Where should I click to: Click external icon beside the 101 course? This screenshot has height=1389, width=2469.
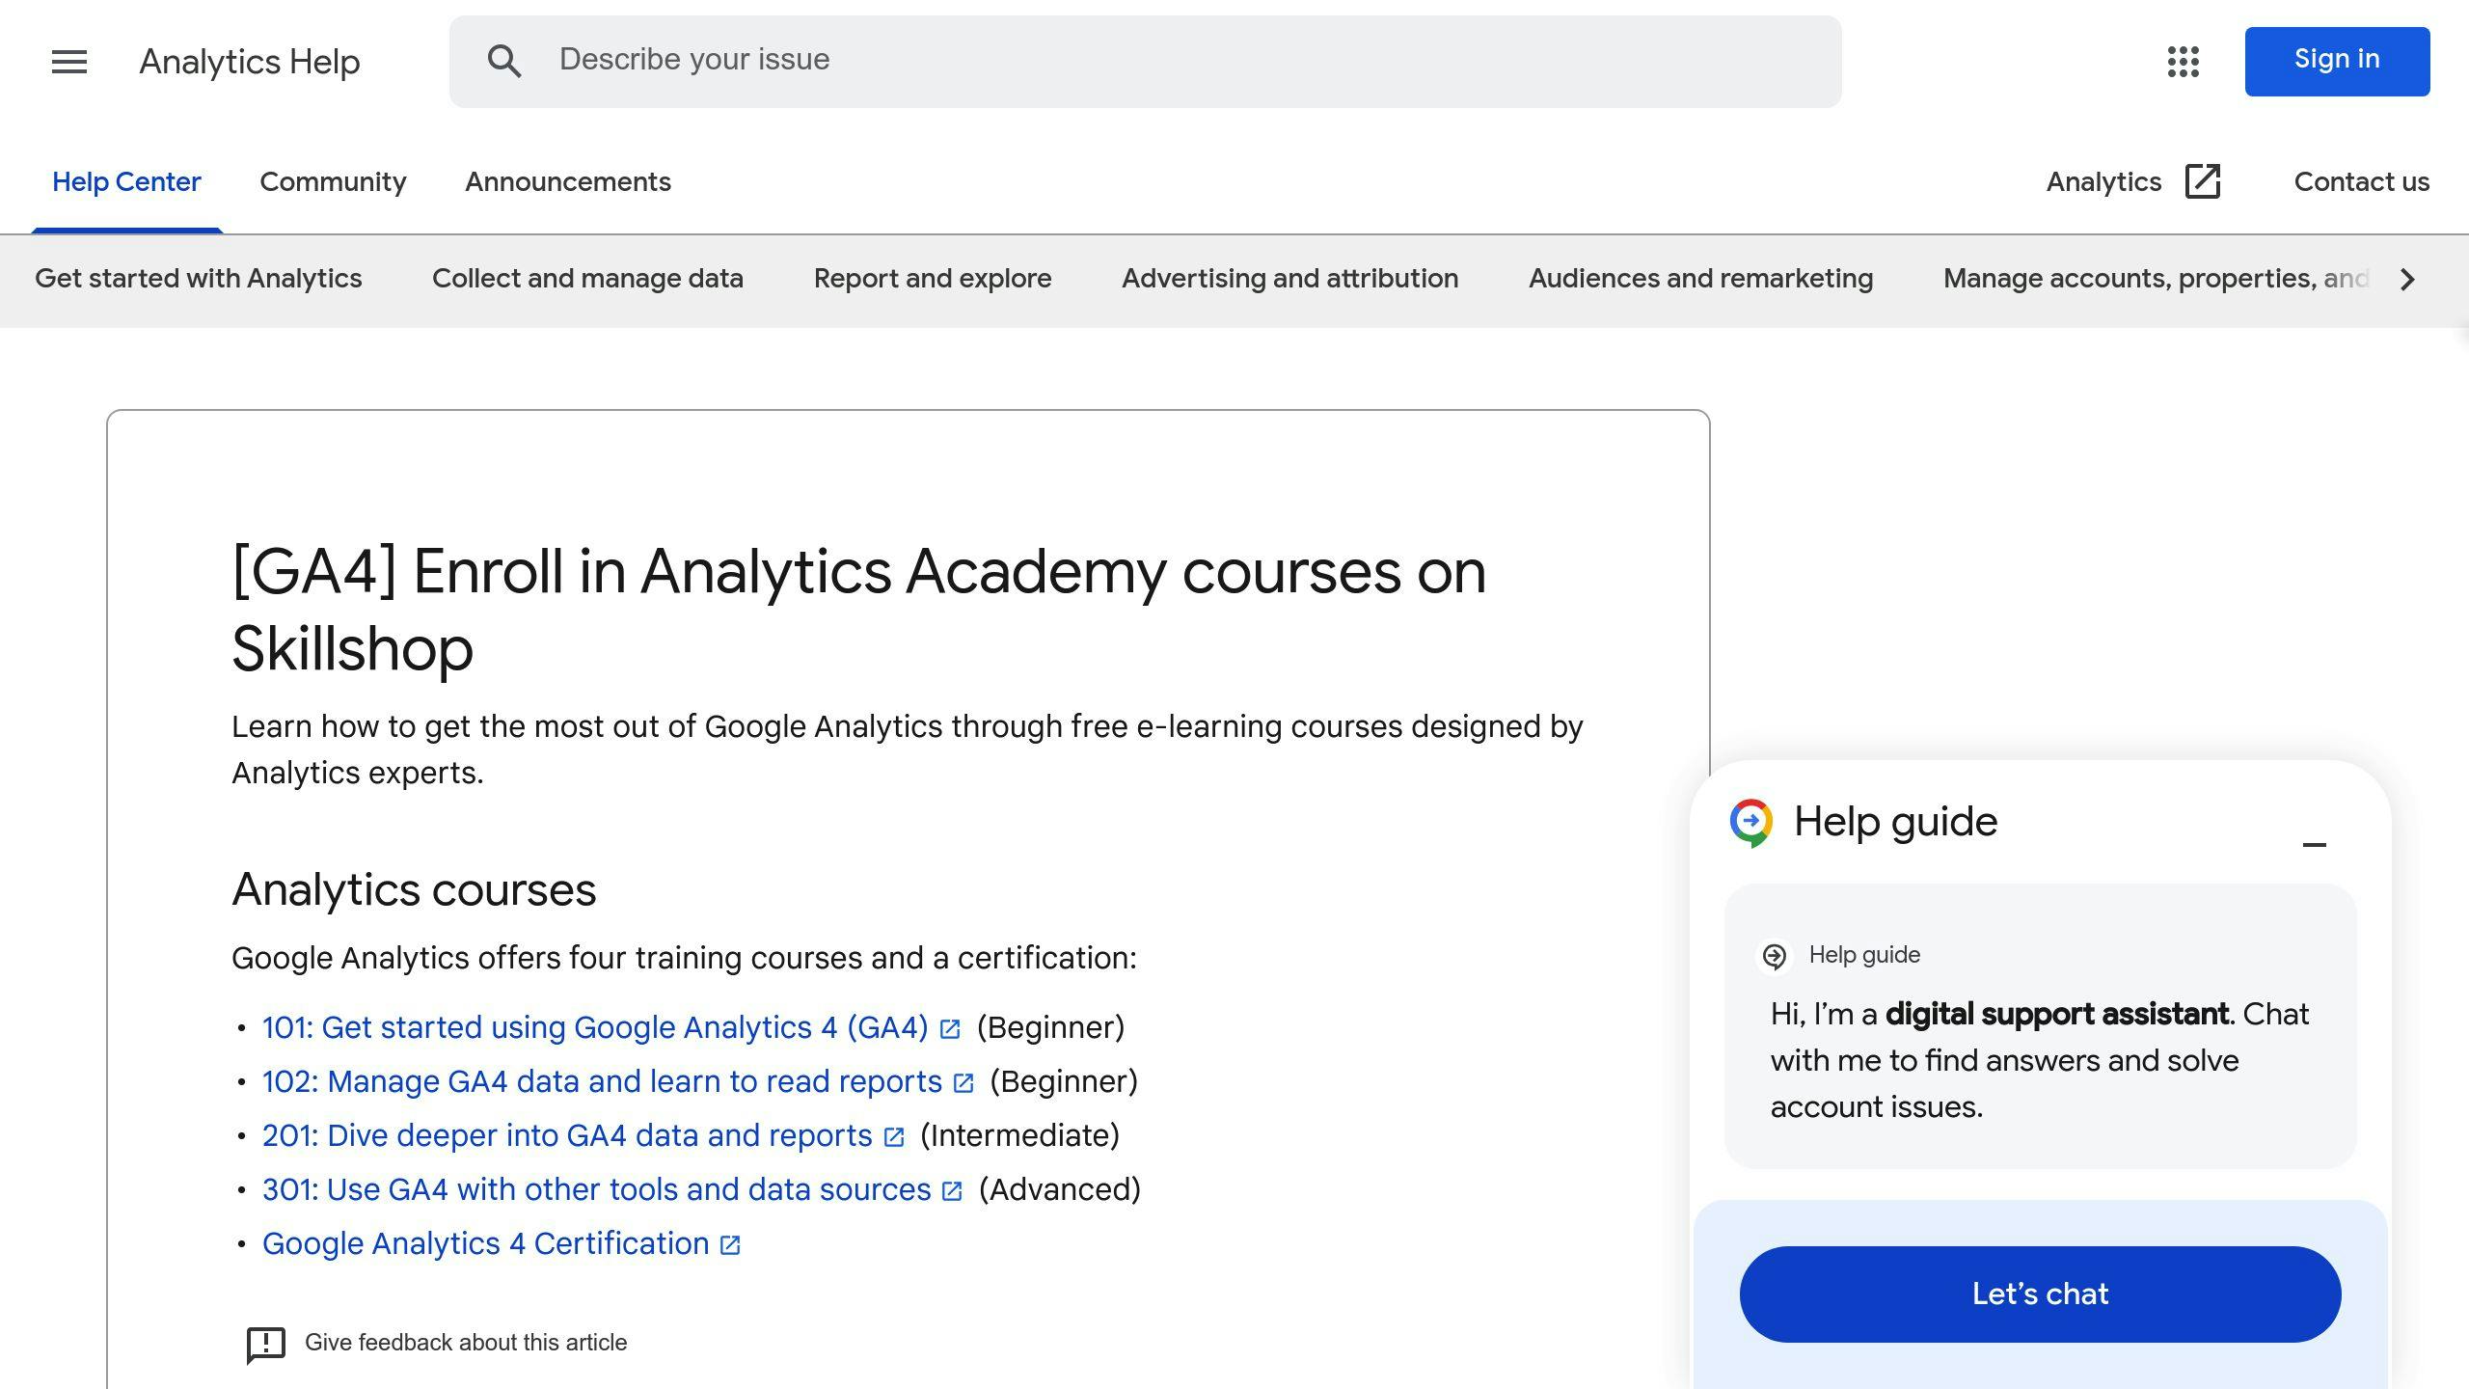click(950, 1029)
